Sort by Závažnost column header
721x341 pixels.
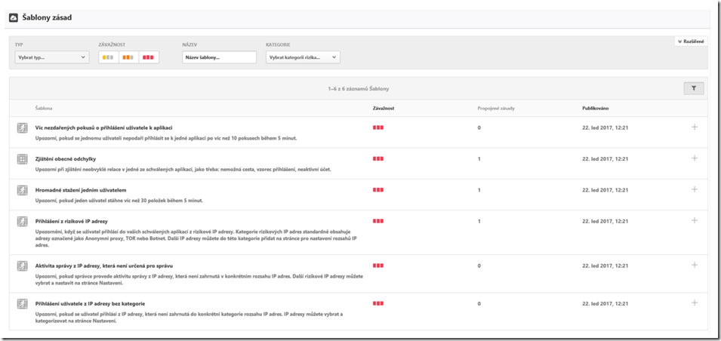click(x=383, y=109)
